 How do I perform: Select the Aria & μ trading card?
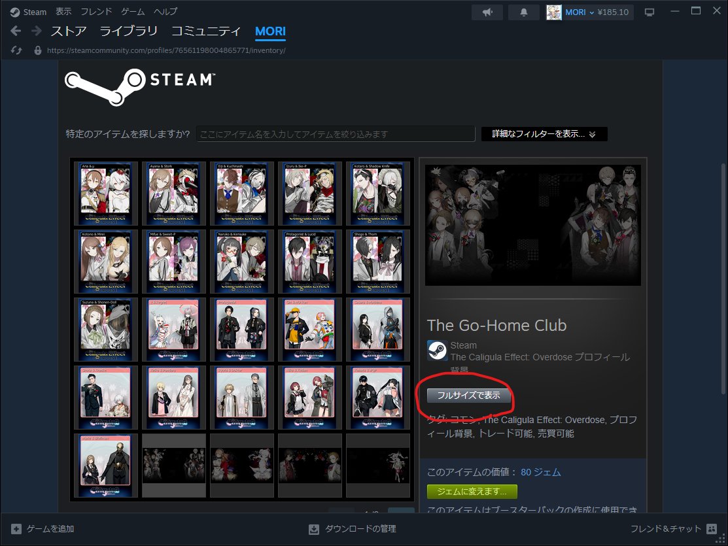[x=106, y=193]
